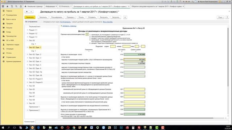
Task: Click the Загрузить button
Action: [116, 17]
